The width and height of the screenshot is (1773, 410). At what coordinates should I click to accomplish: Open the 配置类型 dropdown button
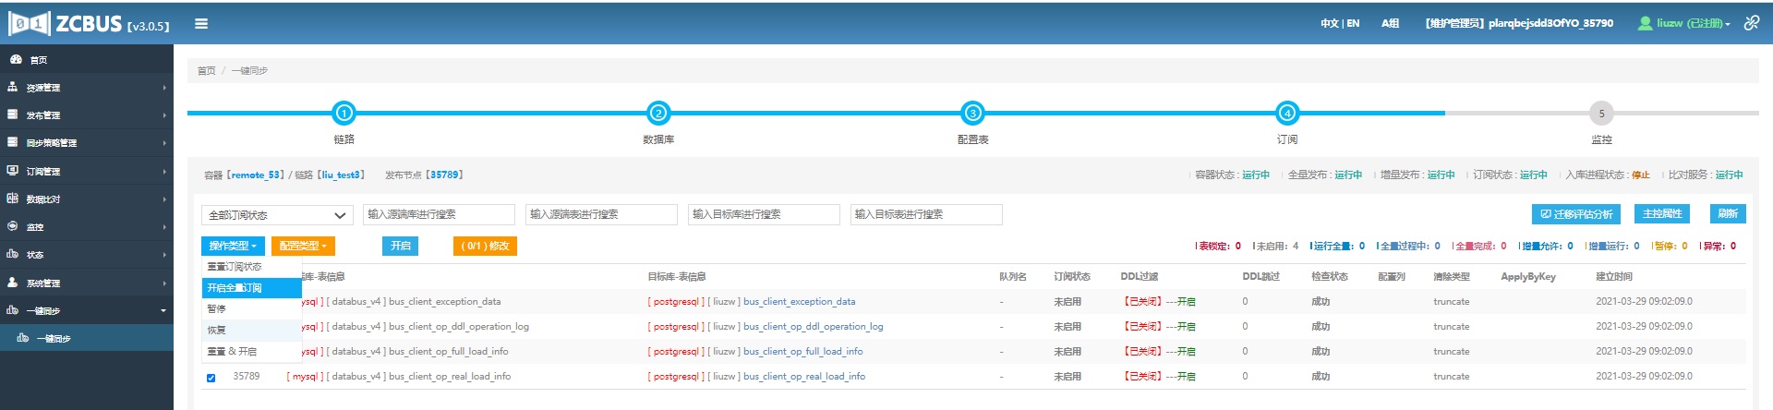303,246
